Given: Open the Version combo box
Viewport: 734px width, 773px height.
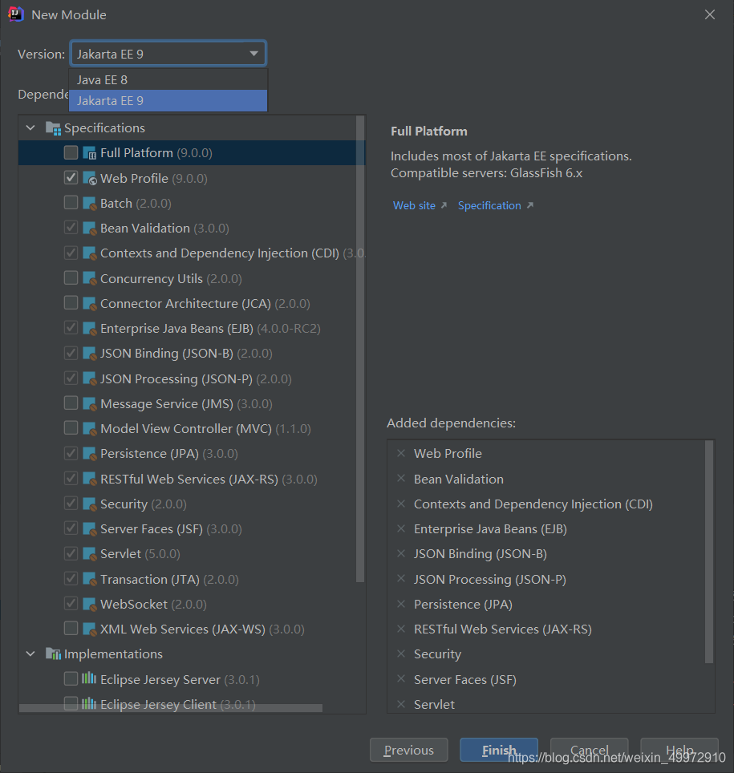Looking at the screenshot, I should pos(168,54).
